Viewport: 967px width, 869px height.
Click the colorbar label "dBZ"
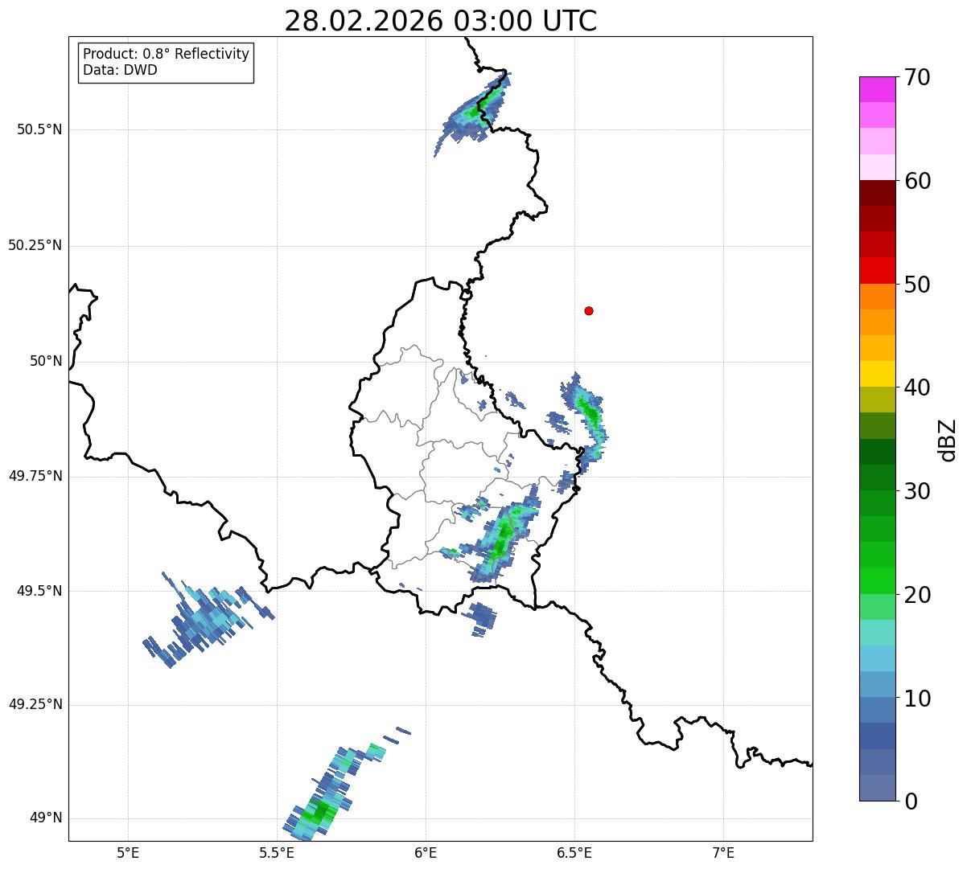pyautogui.click(x=948, y=440)
